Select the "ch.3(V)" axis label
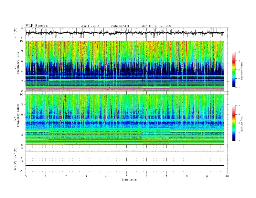 coord(16,153)
